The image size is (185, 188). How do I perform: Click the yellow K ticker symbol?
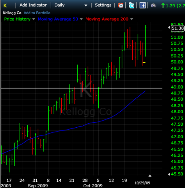click(x=5, y=5)
